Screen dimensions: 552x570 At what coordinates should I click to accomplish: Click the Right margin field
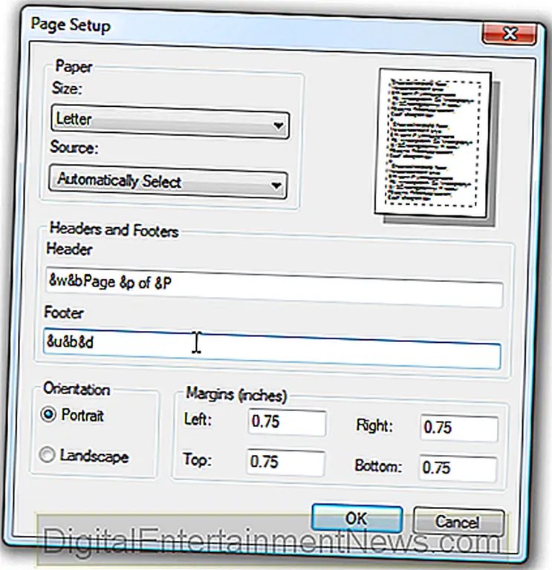coord(459,428)
